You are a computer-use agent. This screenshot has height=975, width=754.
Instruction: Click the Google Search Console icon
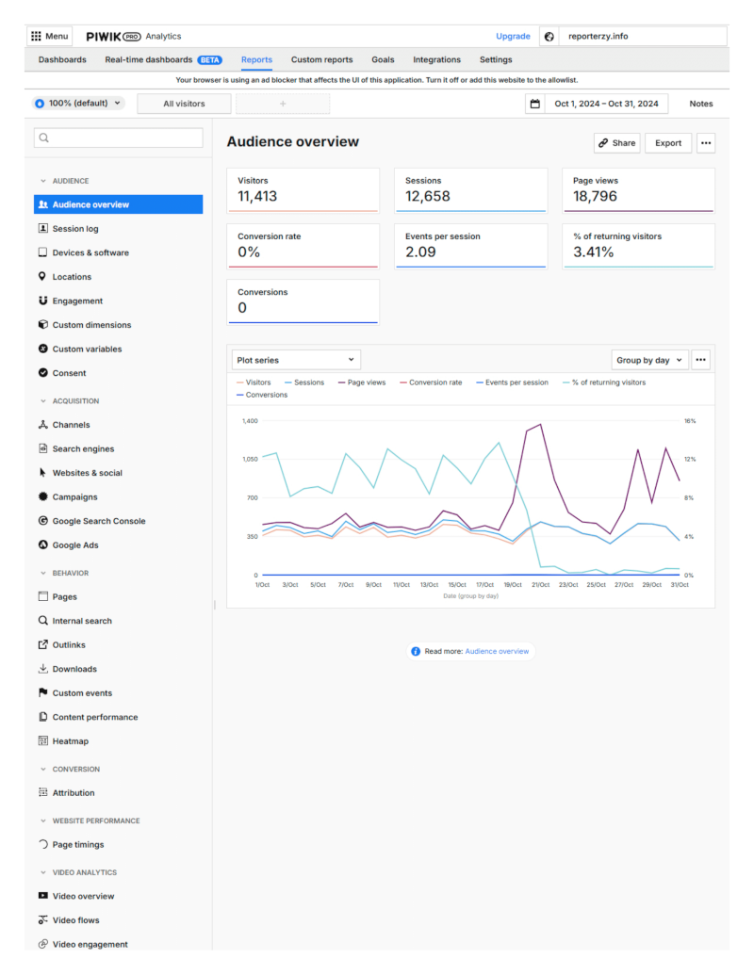42,521
